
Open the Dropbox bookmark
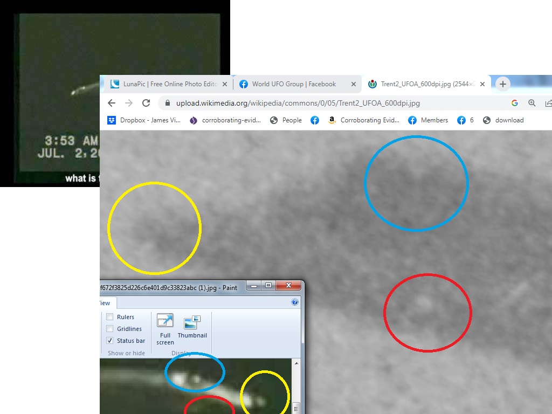tap(144, 120)
